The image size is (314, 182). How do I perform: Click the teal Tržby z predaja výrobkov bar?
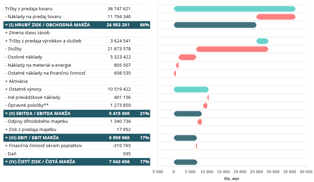[x=262, y=41]
